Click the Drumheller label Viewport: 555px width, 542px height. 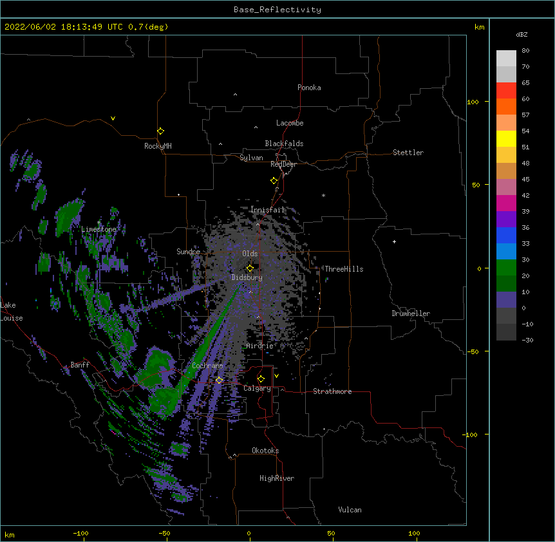coord(411,313)
